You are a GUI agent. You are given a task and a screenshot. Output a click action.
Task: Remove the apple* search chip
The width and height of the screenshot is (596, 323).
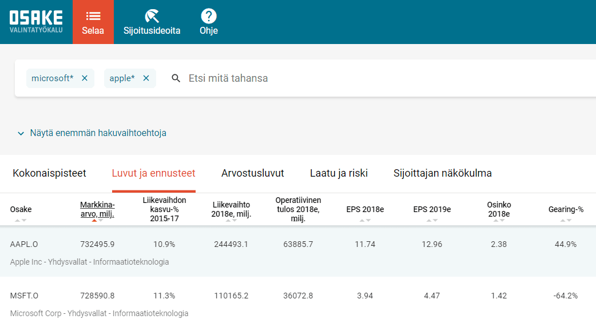[x=146, y=78]
